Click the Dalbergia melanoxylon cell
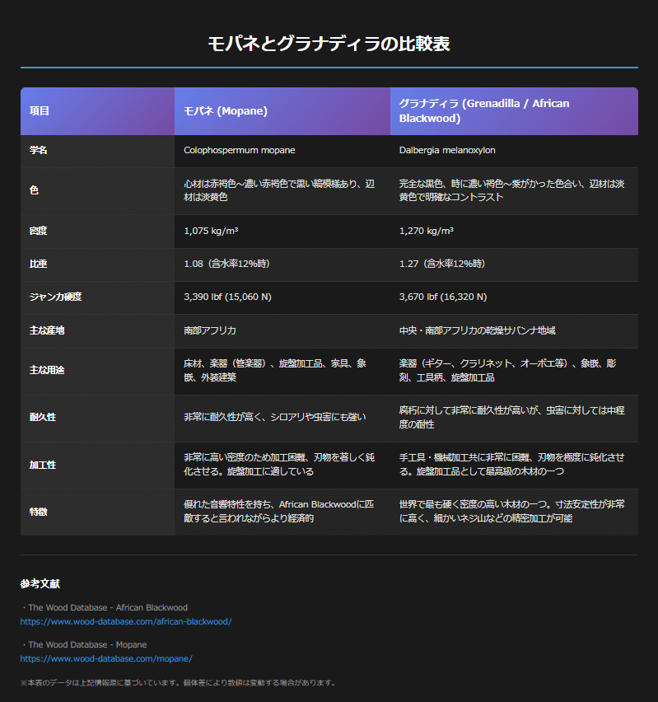658x702 pixels. pos(447,151)
